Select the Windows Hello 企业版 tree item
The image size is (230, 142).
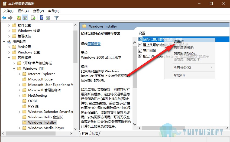45,117
